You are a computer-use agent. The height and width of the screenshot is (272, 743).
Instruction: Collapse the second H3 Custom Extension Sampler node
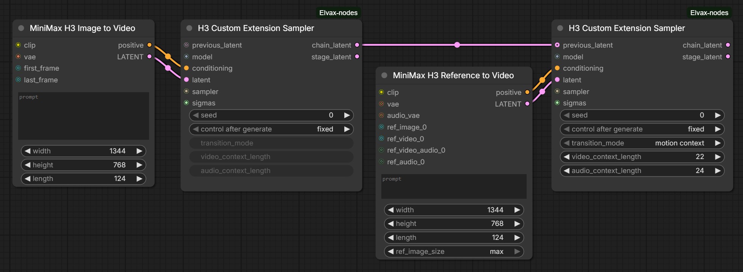pyautogui.click(x=560, y=28)
